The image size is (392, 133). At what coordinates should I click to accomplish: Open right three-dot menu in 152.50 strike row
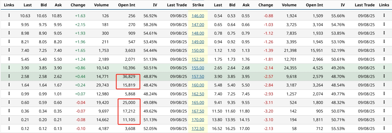384,59
